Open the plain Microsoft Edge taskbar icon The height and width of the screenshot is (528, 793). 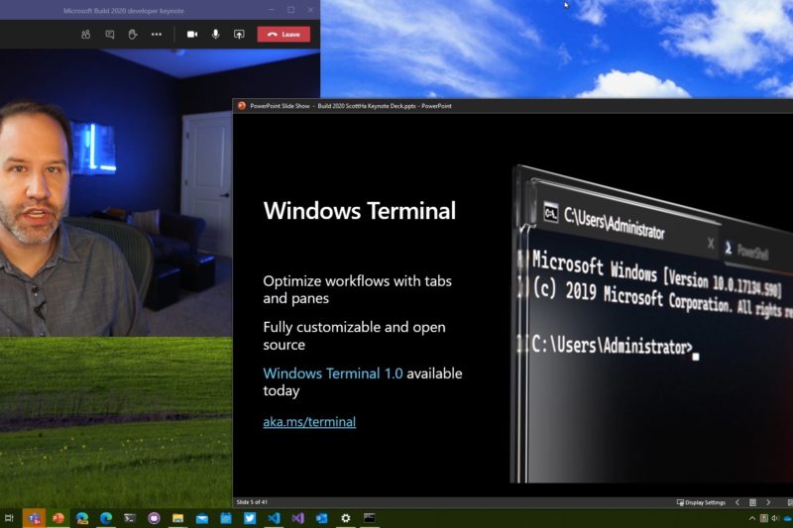[106, 518]
